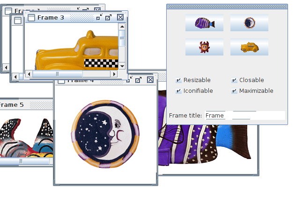Maximize the Frame 4 window

pyautogui.click(x=139, y=80)
